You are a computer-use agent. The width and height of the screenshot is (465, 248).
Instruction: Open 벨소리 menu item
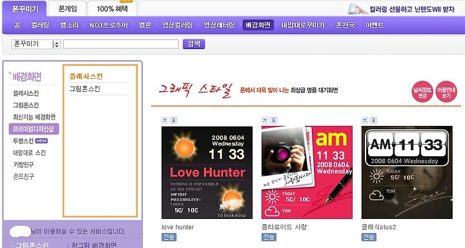(x=69, y=25)
